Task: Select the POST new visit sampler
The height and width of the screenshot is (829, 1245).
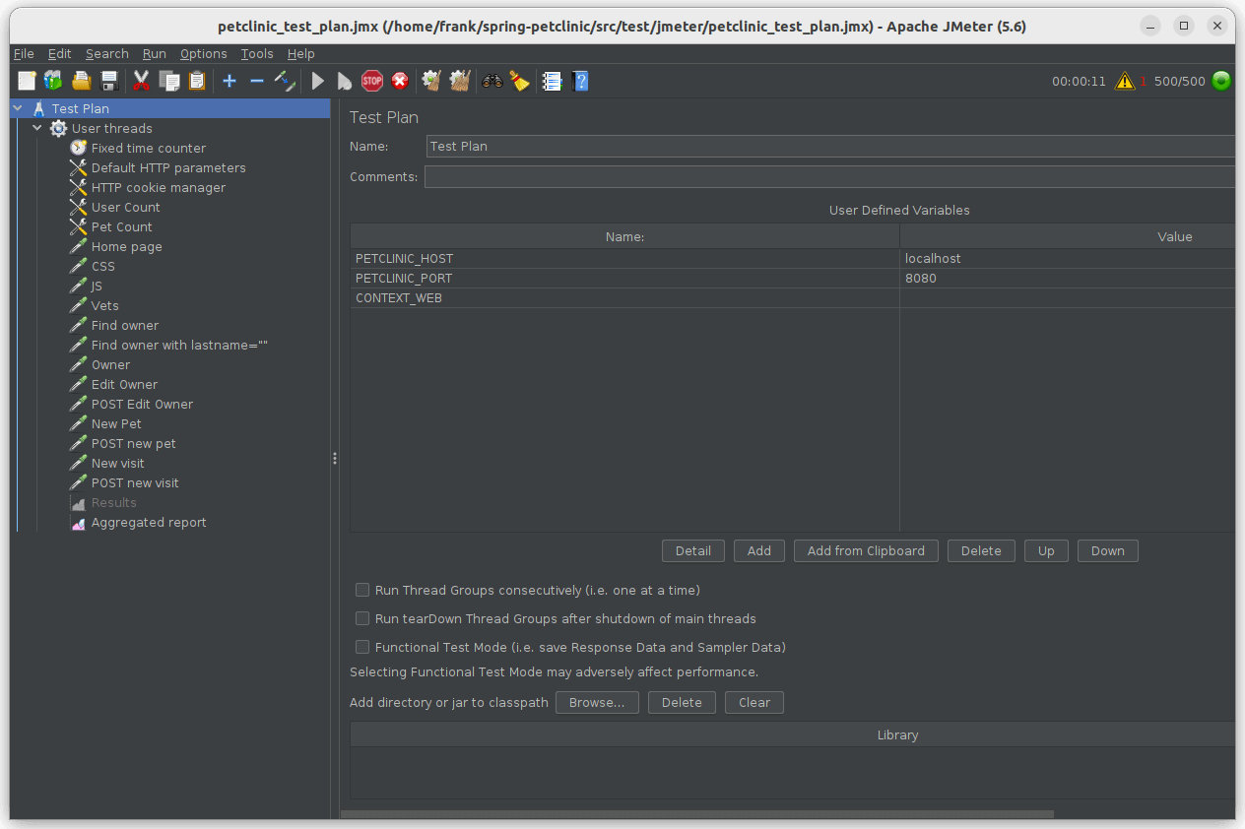Action: click(x=135, y=482)
